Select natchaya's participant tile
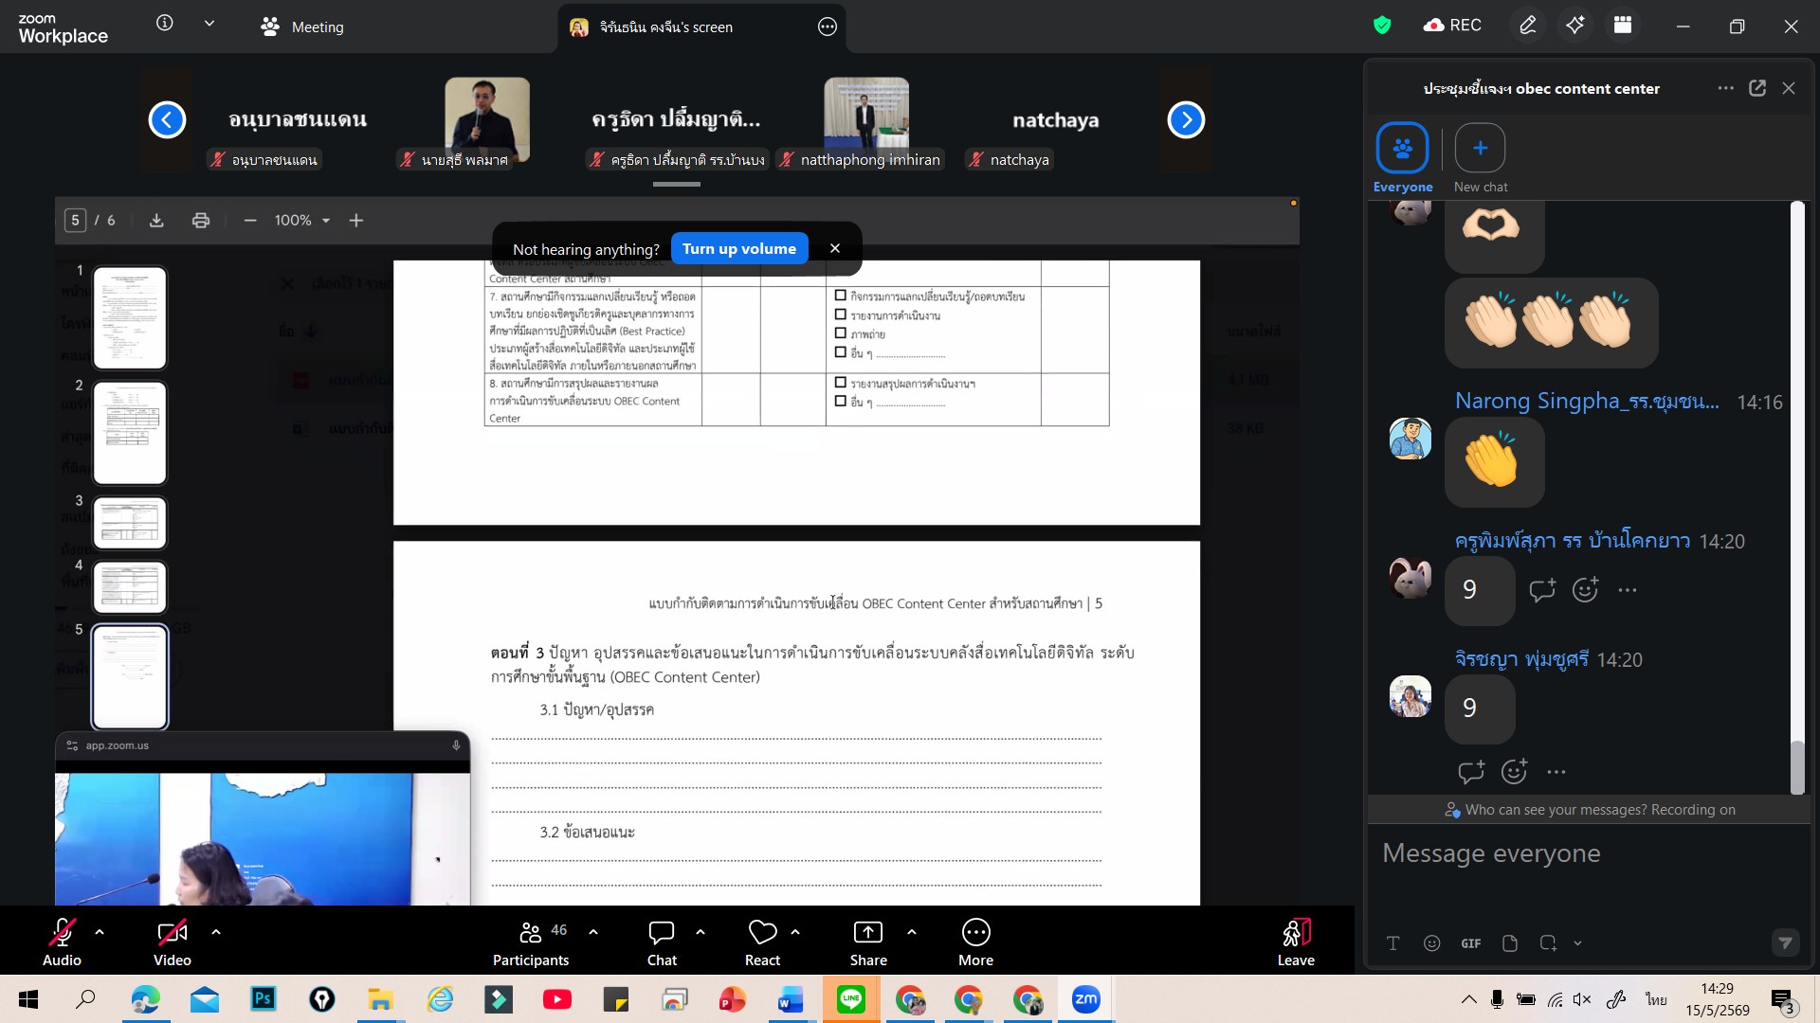The height and width of the screenshot is (1023, 1820). (1056, 120)
